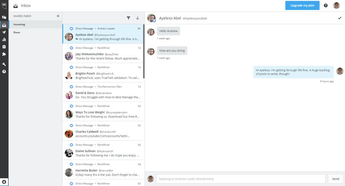Select the Incoming inbox view
The height and width of the screenshot is (186, 345).
click(35, 24)
